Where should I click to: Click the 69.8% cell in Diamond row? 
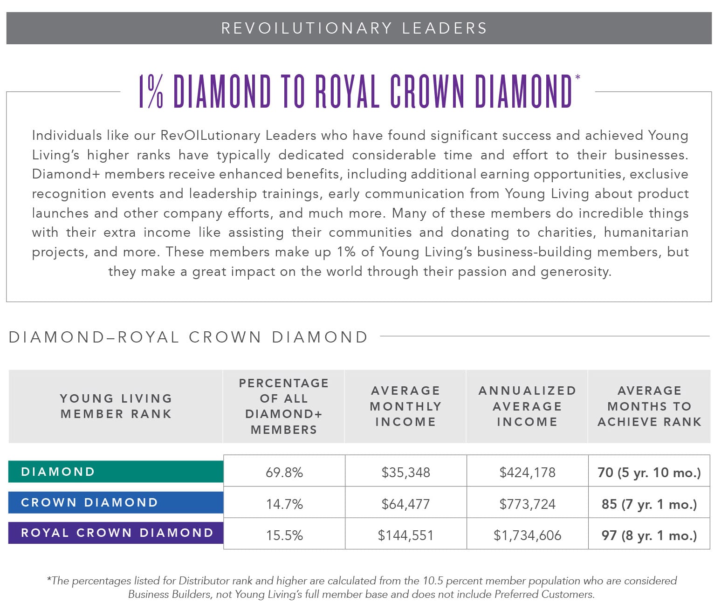pyautogui.click(x=284, y=472)
